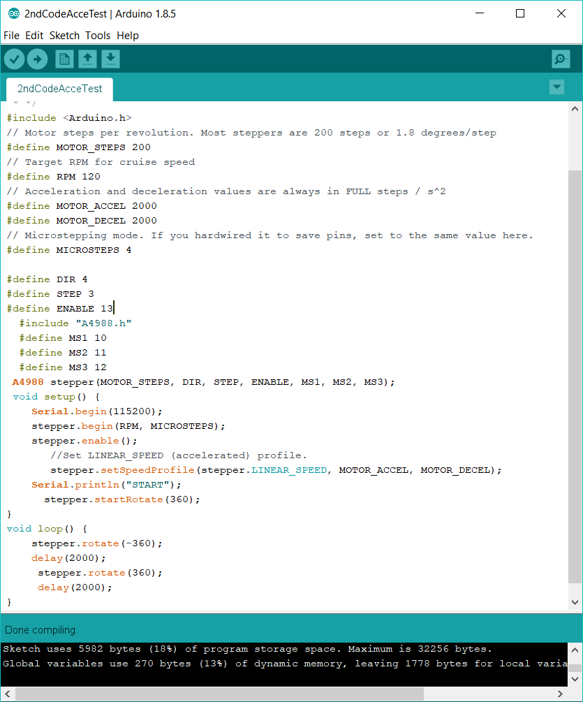Click the '#define MOTOR_STEPS 200' line
The height and width of the screenshot is (702, 583).
(x=79, y=147)
